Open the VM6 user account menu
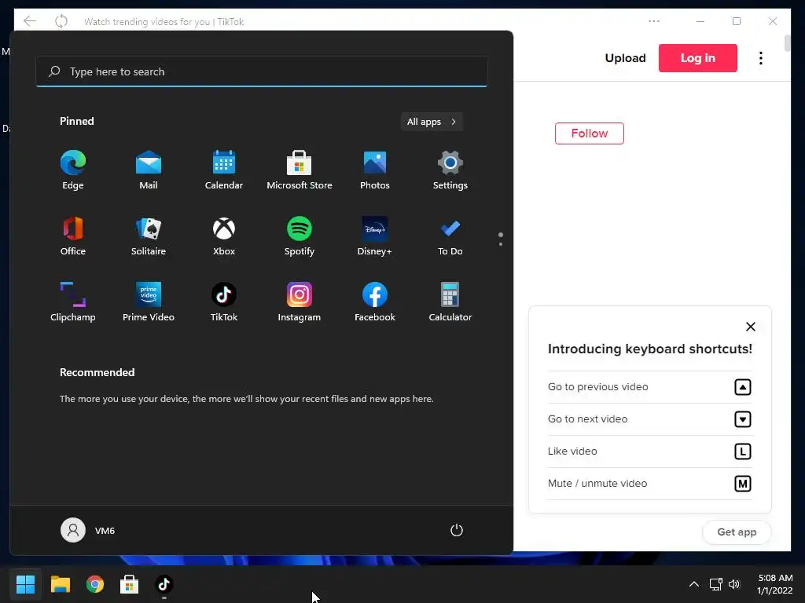Screen dimensions: 805x603 [x=88, y=530]
